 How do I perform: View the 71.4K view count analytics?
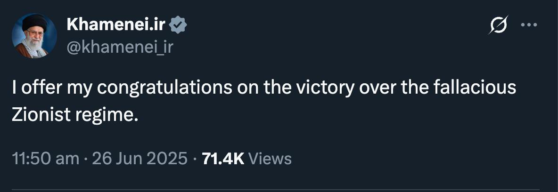pyautogui.click(x=222, y=159)
